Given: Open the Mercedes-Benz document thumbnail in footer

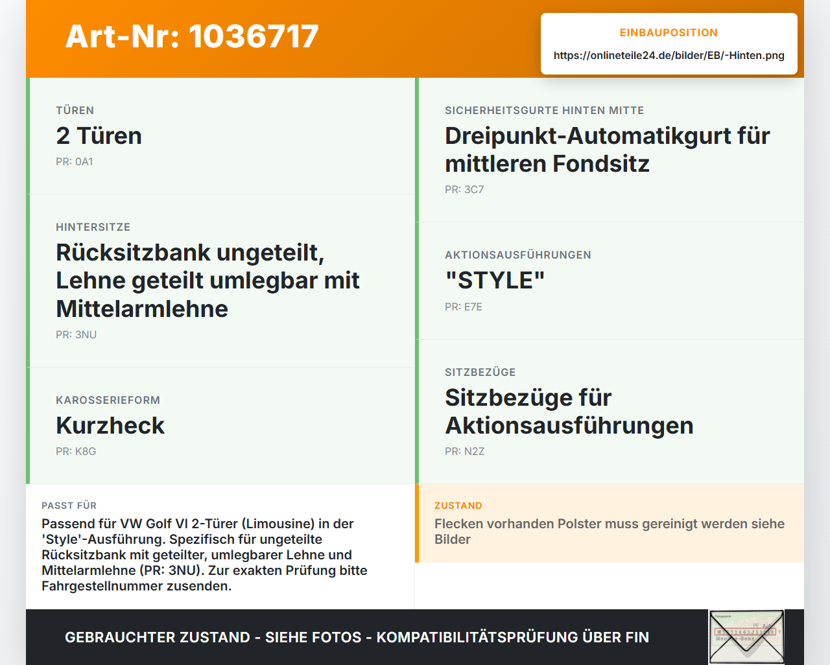Looking at the screenshot, I should [746, 637].
